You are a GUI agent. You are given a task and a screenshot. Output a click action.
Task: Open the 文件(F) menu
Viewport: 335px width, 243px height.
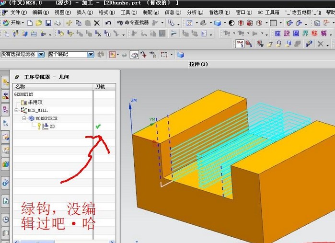pos(18,12)
